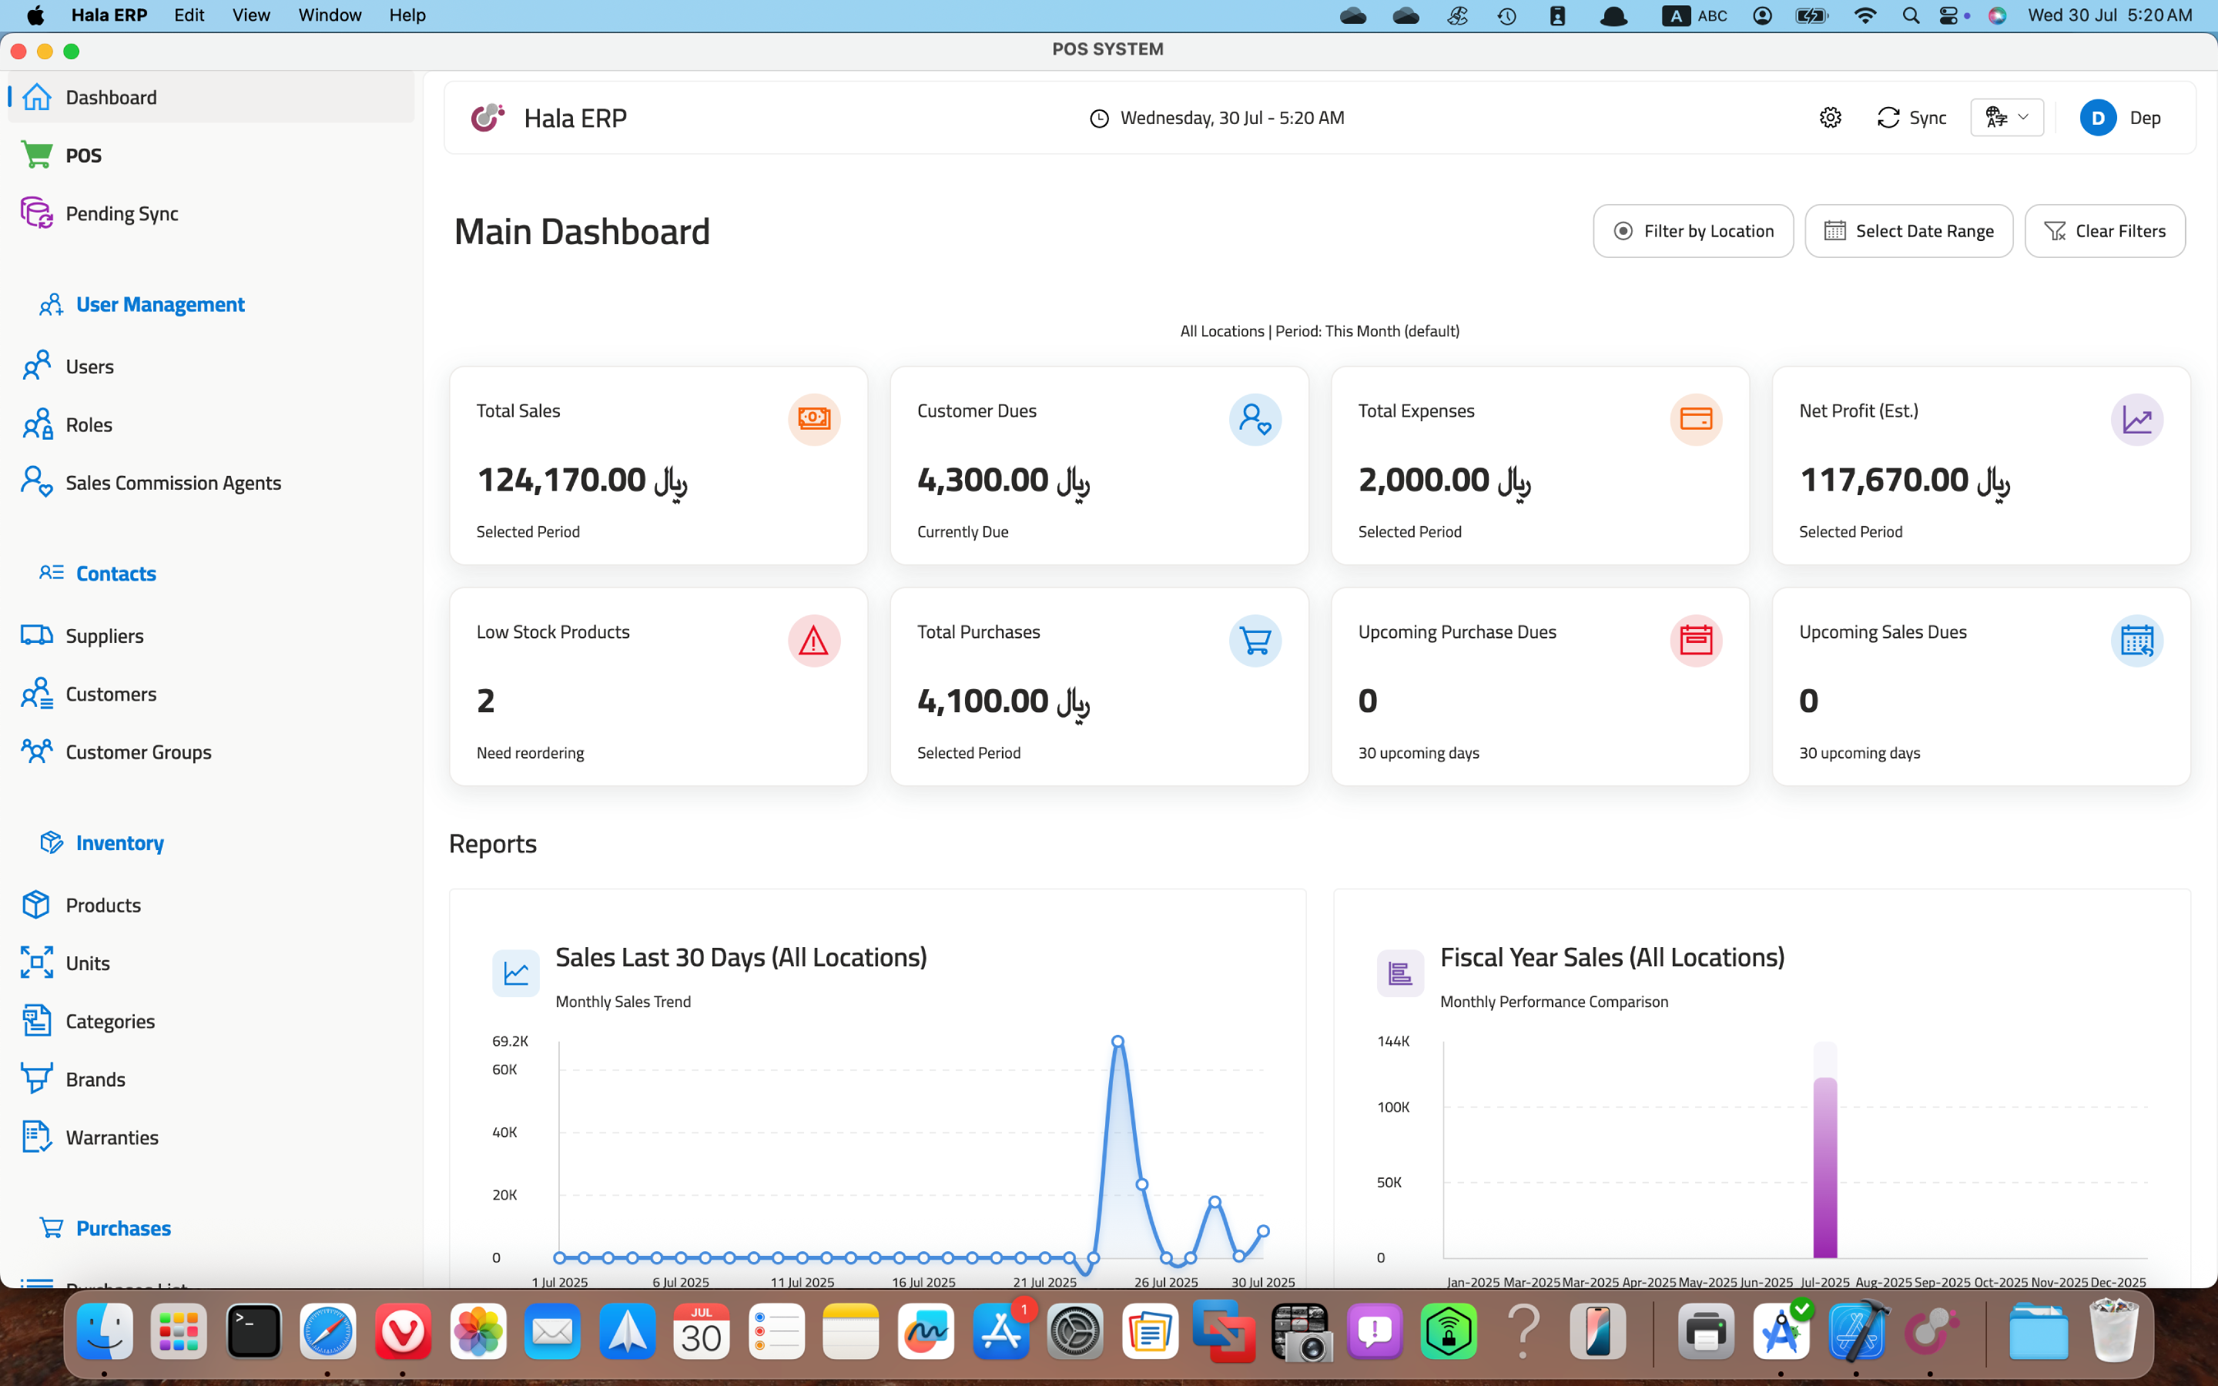Viewport: 2218px width, 1386px height.
Task: Open the Hala ERP app menu
Action: click(x=109, y=15)
